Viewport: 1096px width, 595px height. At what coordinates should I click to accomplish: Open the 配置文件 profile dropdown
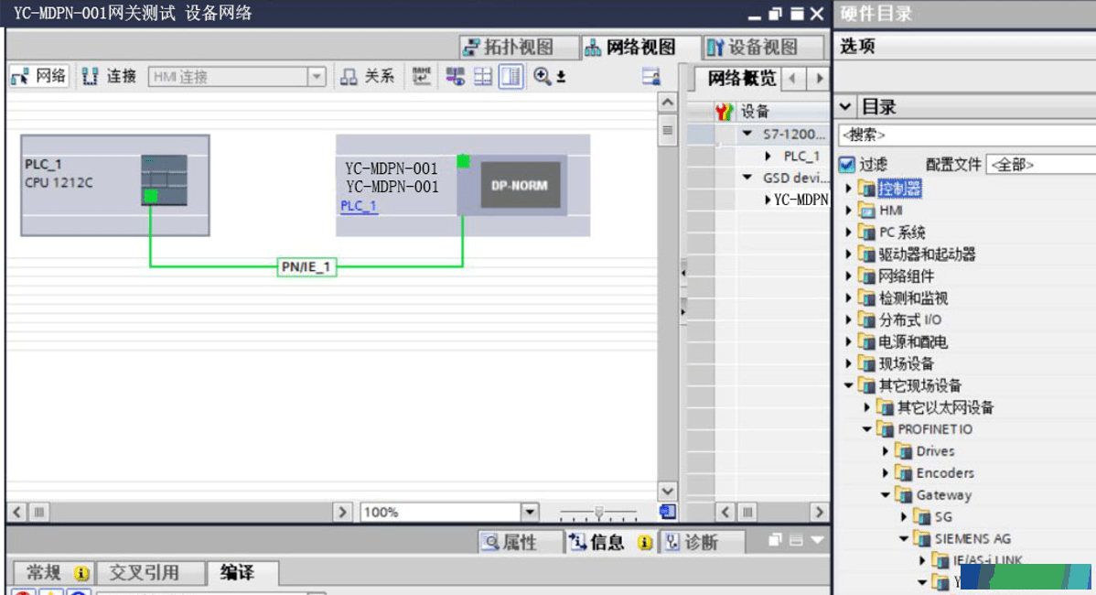(1041, 164)
